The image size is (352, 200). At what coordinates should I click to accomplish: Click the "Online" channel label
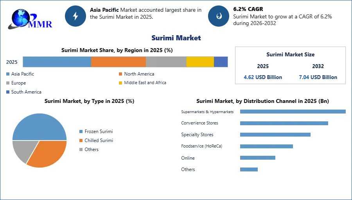pos(188,158)
